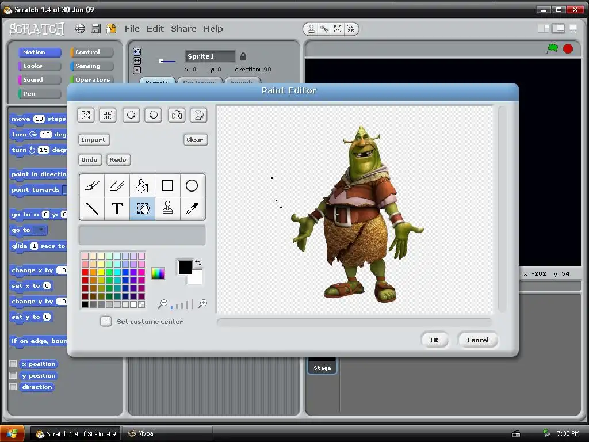Click the share project icon in toolbar
Viewport: 589px width, 442px height.
(111, 29)
